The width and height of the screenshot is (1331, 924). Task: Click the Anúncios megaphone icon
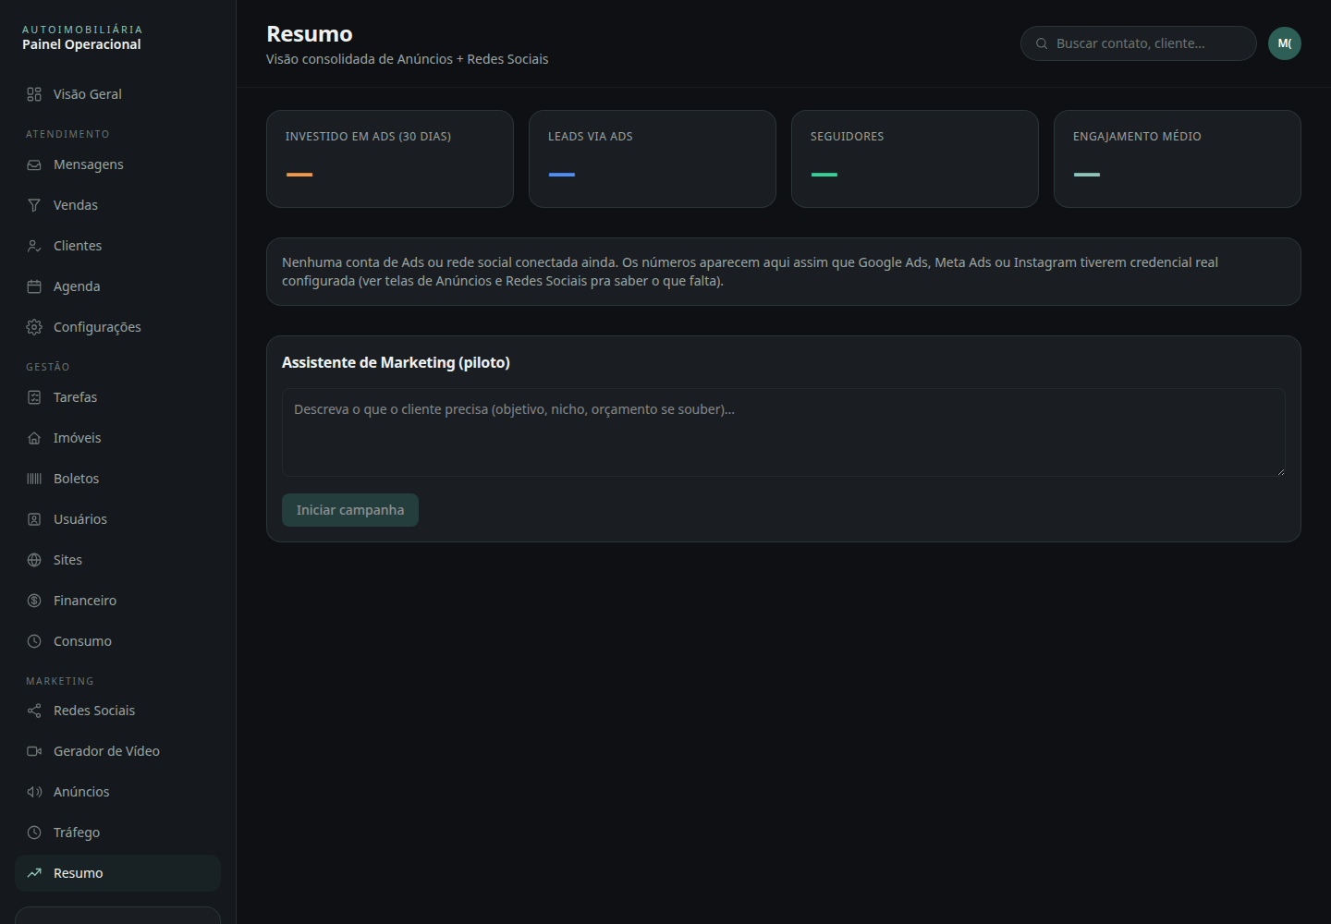pyautogui.click(x=34, y=792)
